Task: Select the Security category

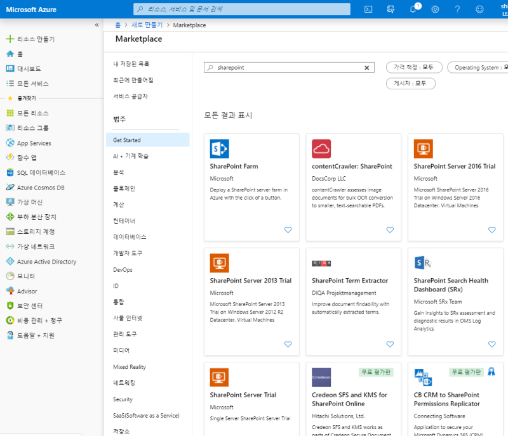Action: pos(123,399)
